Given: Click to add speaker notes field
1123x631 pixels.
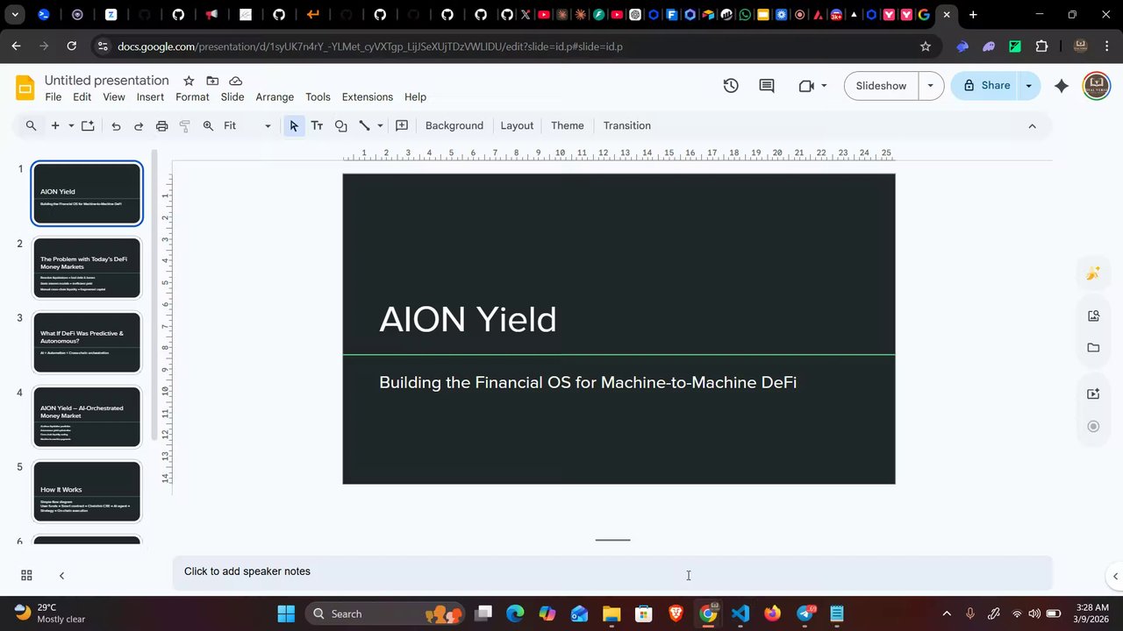Looking at the screenshot, I should coord(612,572).
